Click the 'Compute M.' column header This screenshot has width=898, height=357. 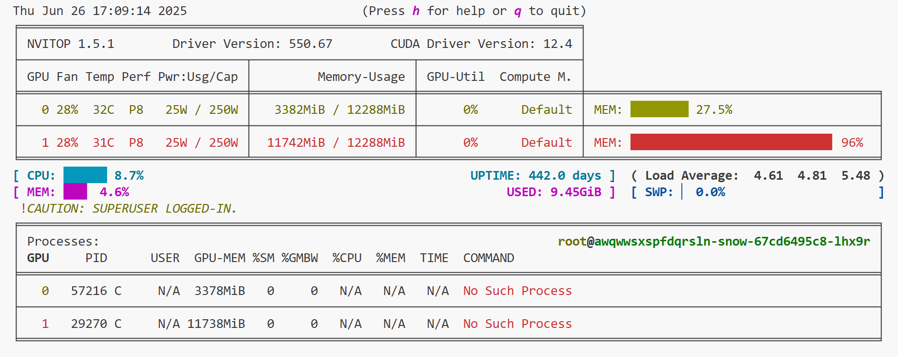pos(535,77)
